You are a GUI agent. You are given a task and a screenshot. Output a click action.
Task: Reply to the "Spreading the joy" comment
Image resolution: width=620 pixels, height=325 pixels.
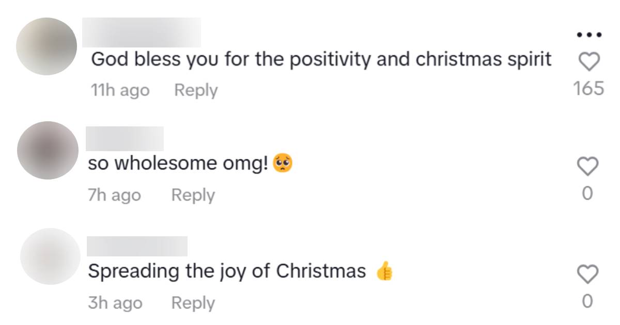(x=193, y=303)
